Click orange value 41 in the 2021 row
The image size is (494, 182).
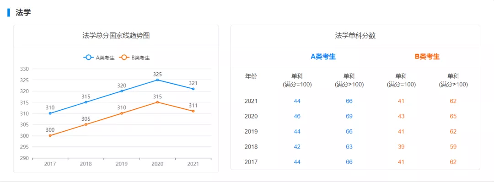coord(401,101)
